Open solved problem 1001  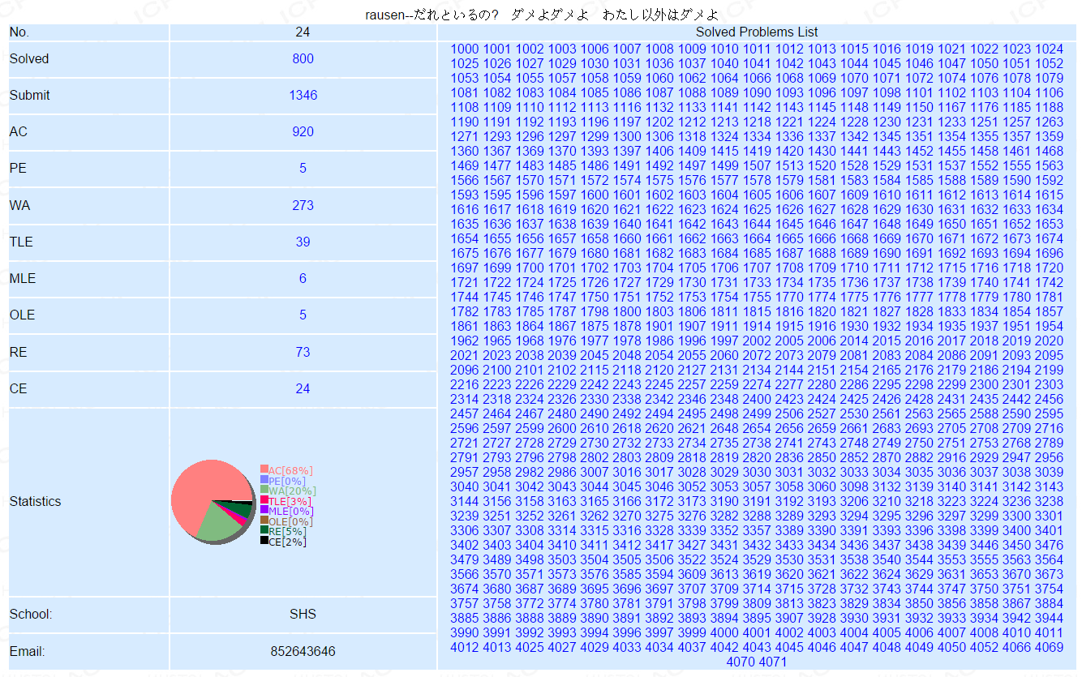pos(497,49)
